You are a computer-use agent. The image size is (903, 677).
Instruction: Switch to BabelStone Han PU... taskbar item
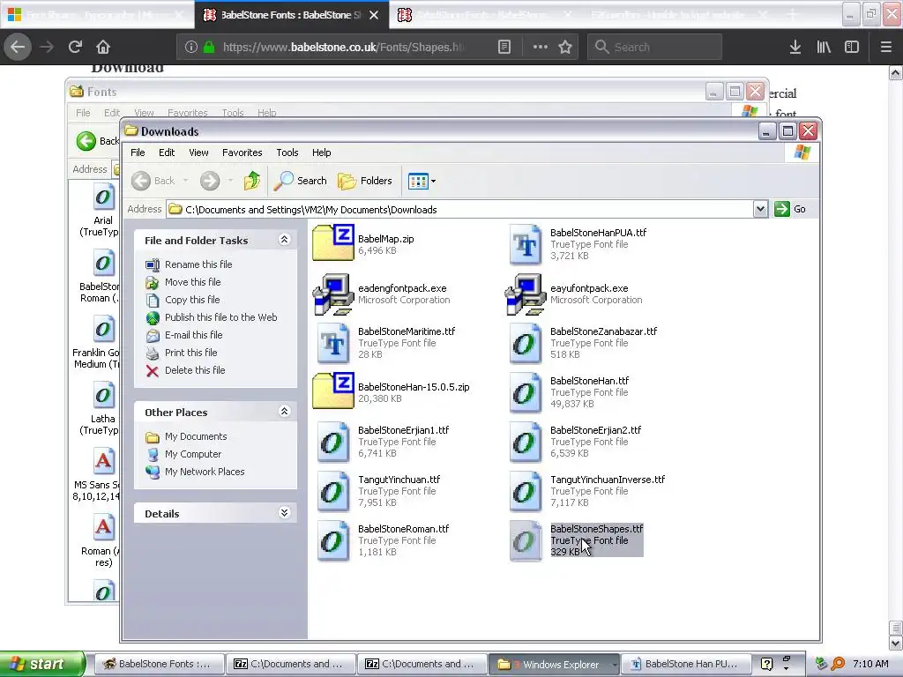pos(684,664)
